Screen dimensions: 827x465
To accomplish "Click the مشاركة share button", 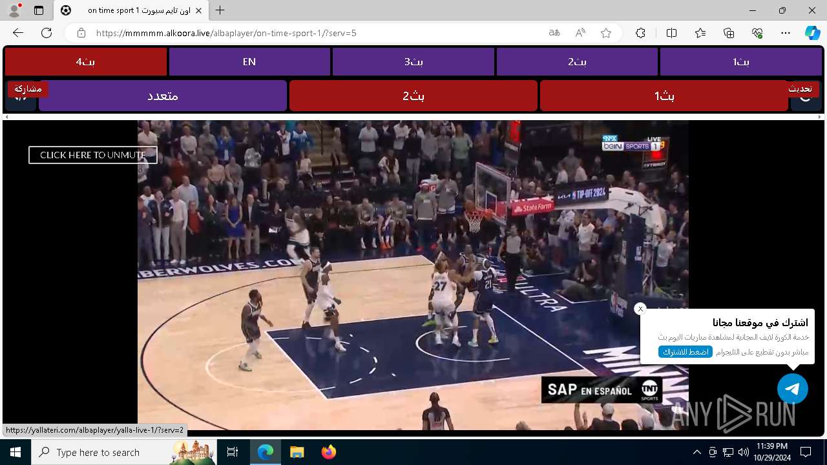I will (27, 88).
